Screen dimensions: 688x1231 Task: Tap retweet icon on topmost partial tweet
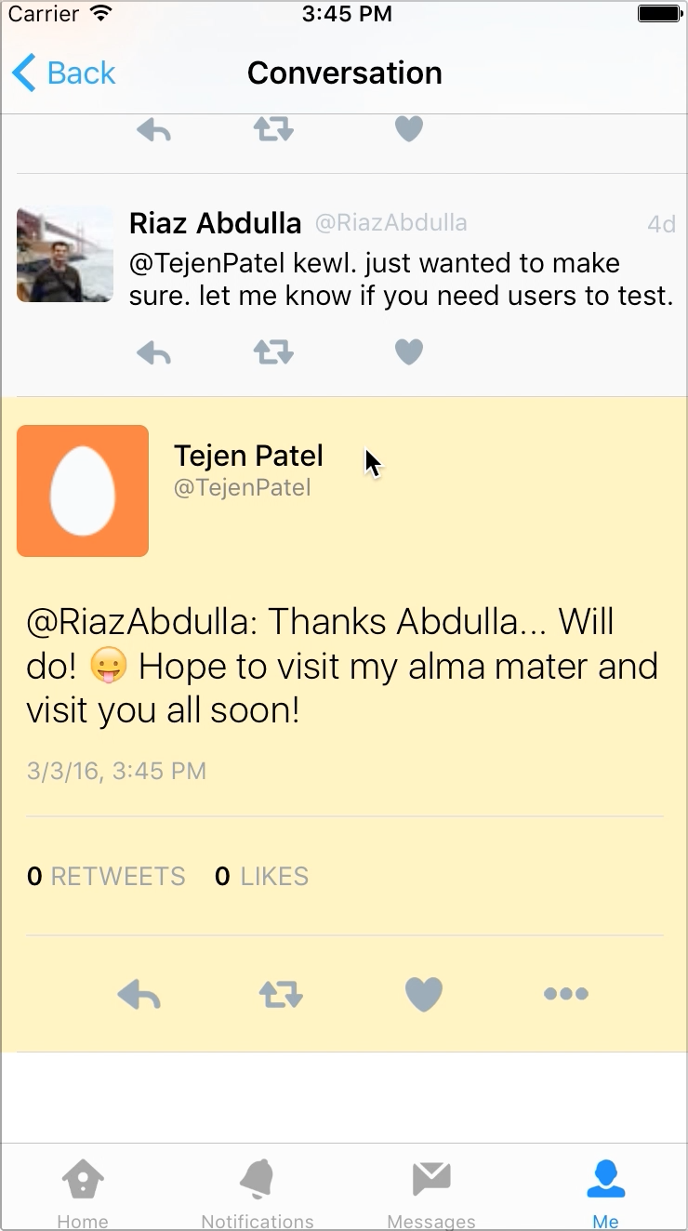pyautogui.click(x=273, y=129)
